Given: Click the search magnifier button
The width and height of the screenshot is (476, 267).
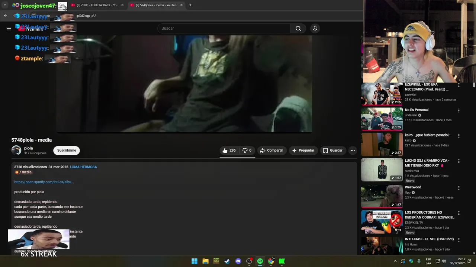Looking at the screenshot, I should (x=298, y=29).
